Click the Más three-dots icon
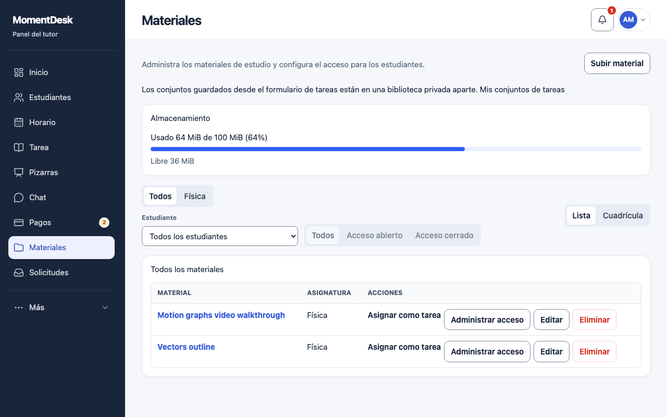This screenshot has width=667, height=417. tap(19, 308)
